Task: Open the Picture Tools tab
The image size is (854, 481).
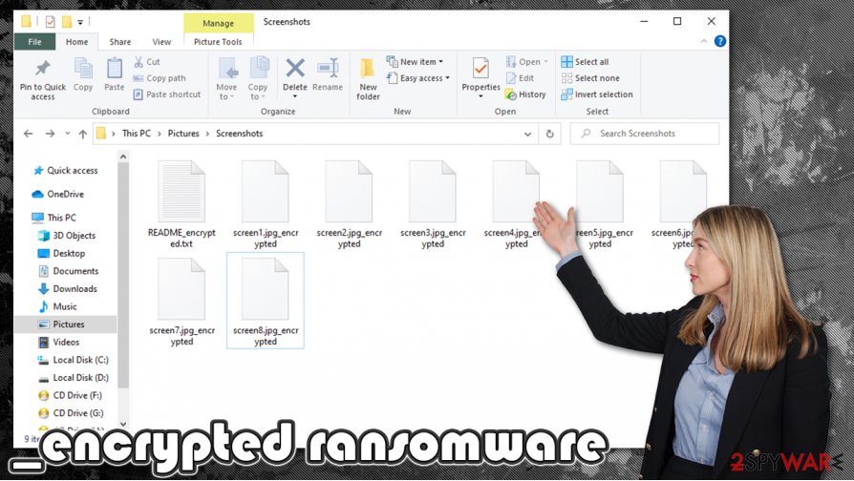Action: (218, 42)
